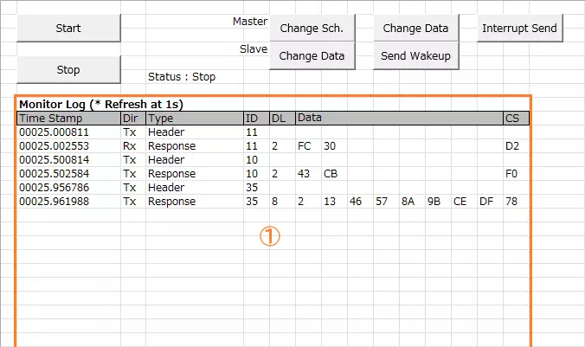Click the Interrupt Send button
The height and width of the screenshot is (347, 585).
pyautogui.click(x=519, y=28)
